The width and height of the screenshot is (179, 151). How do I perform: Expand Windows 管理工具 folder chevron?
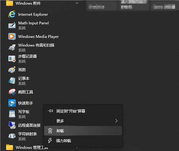77,148
